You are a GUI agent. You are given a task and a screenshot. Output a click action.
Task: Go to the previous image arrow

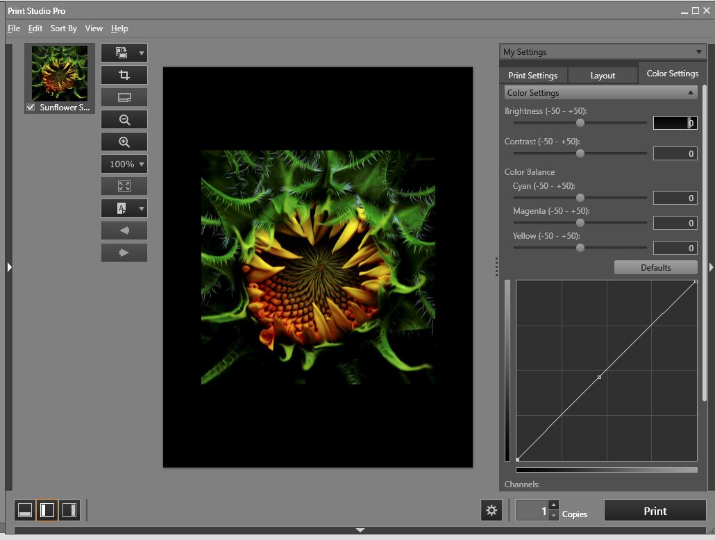pyautogui.click(x=124, y=230)
